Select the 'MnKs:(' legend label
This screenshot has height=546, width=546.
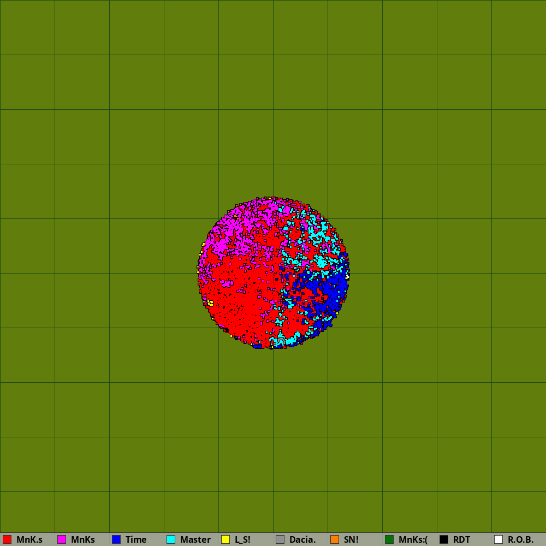tap(413, 540)
